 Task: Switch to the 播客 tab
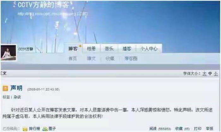coord(127,49)
